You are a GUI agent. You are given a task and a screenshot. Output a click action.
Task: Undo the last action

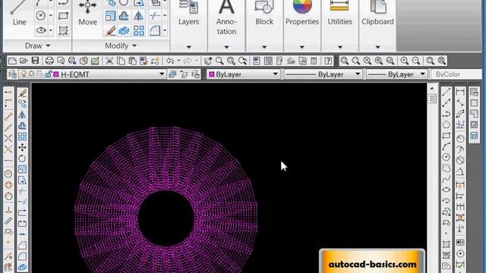[x=170, y=61]
